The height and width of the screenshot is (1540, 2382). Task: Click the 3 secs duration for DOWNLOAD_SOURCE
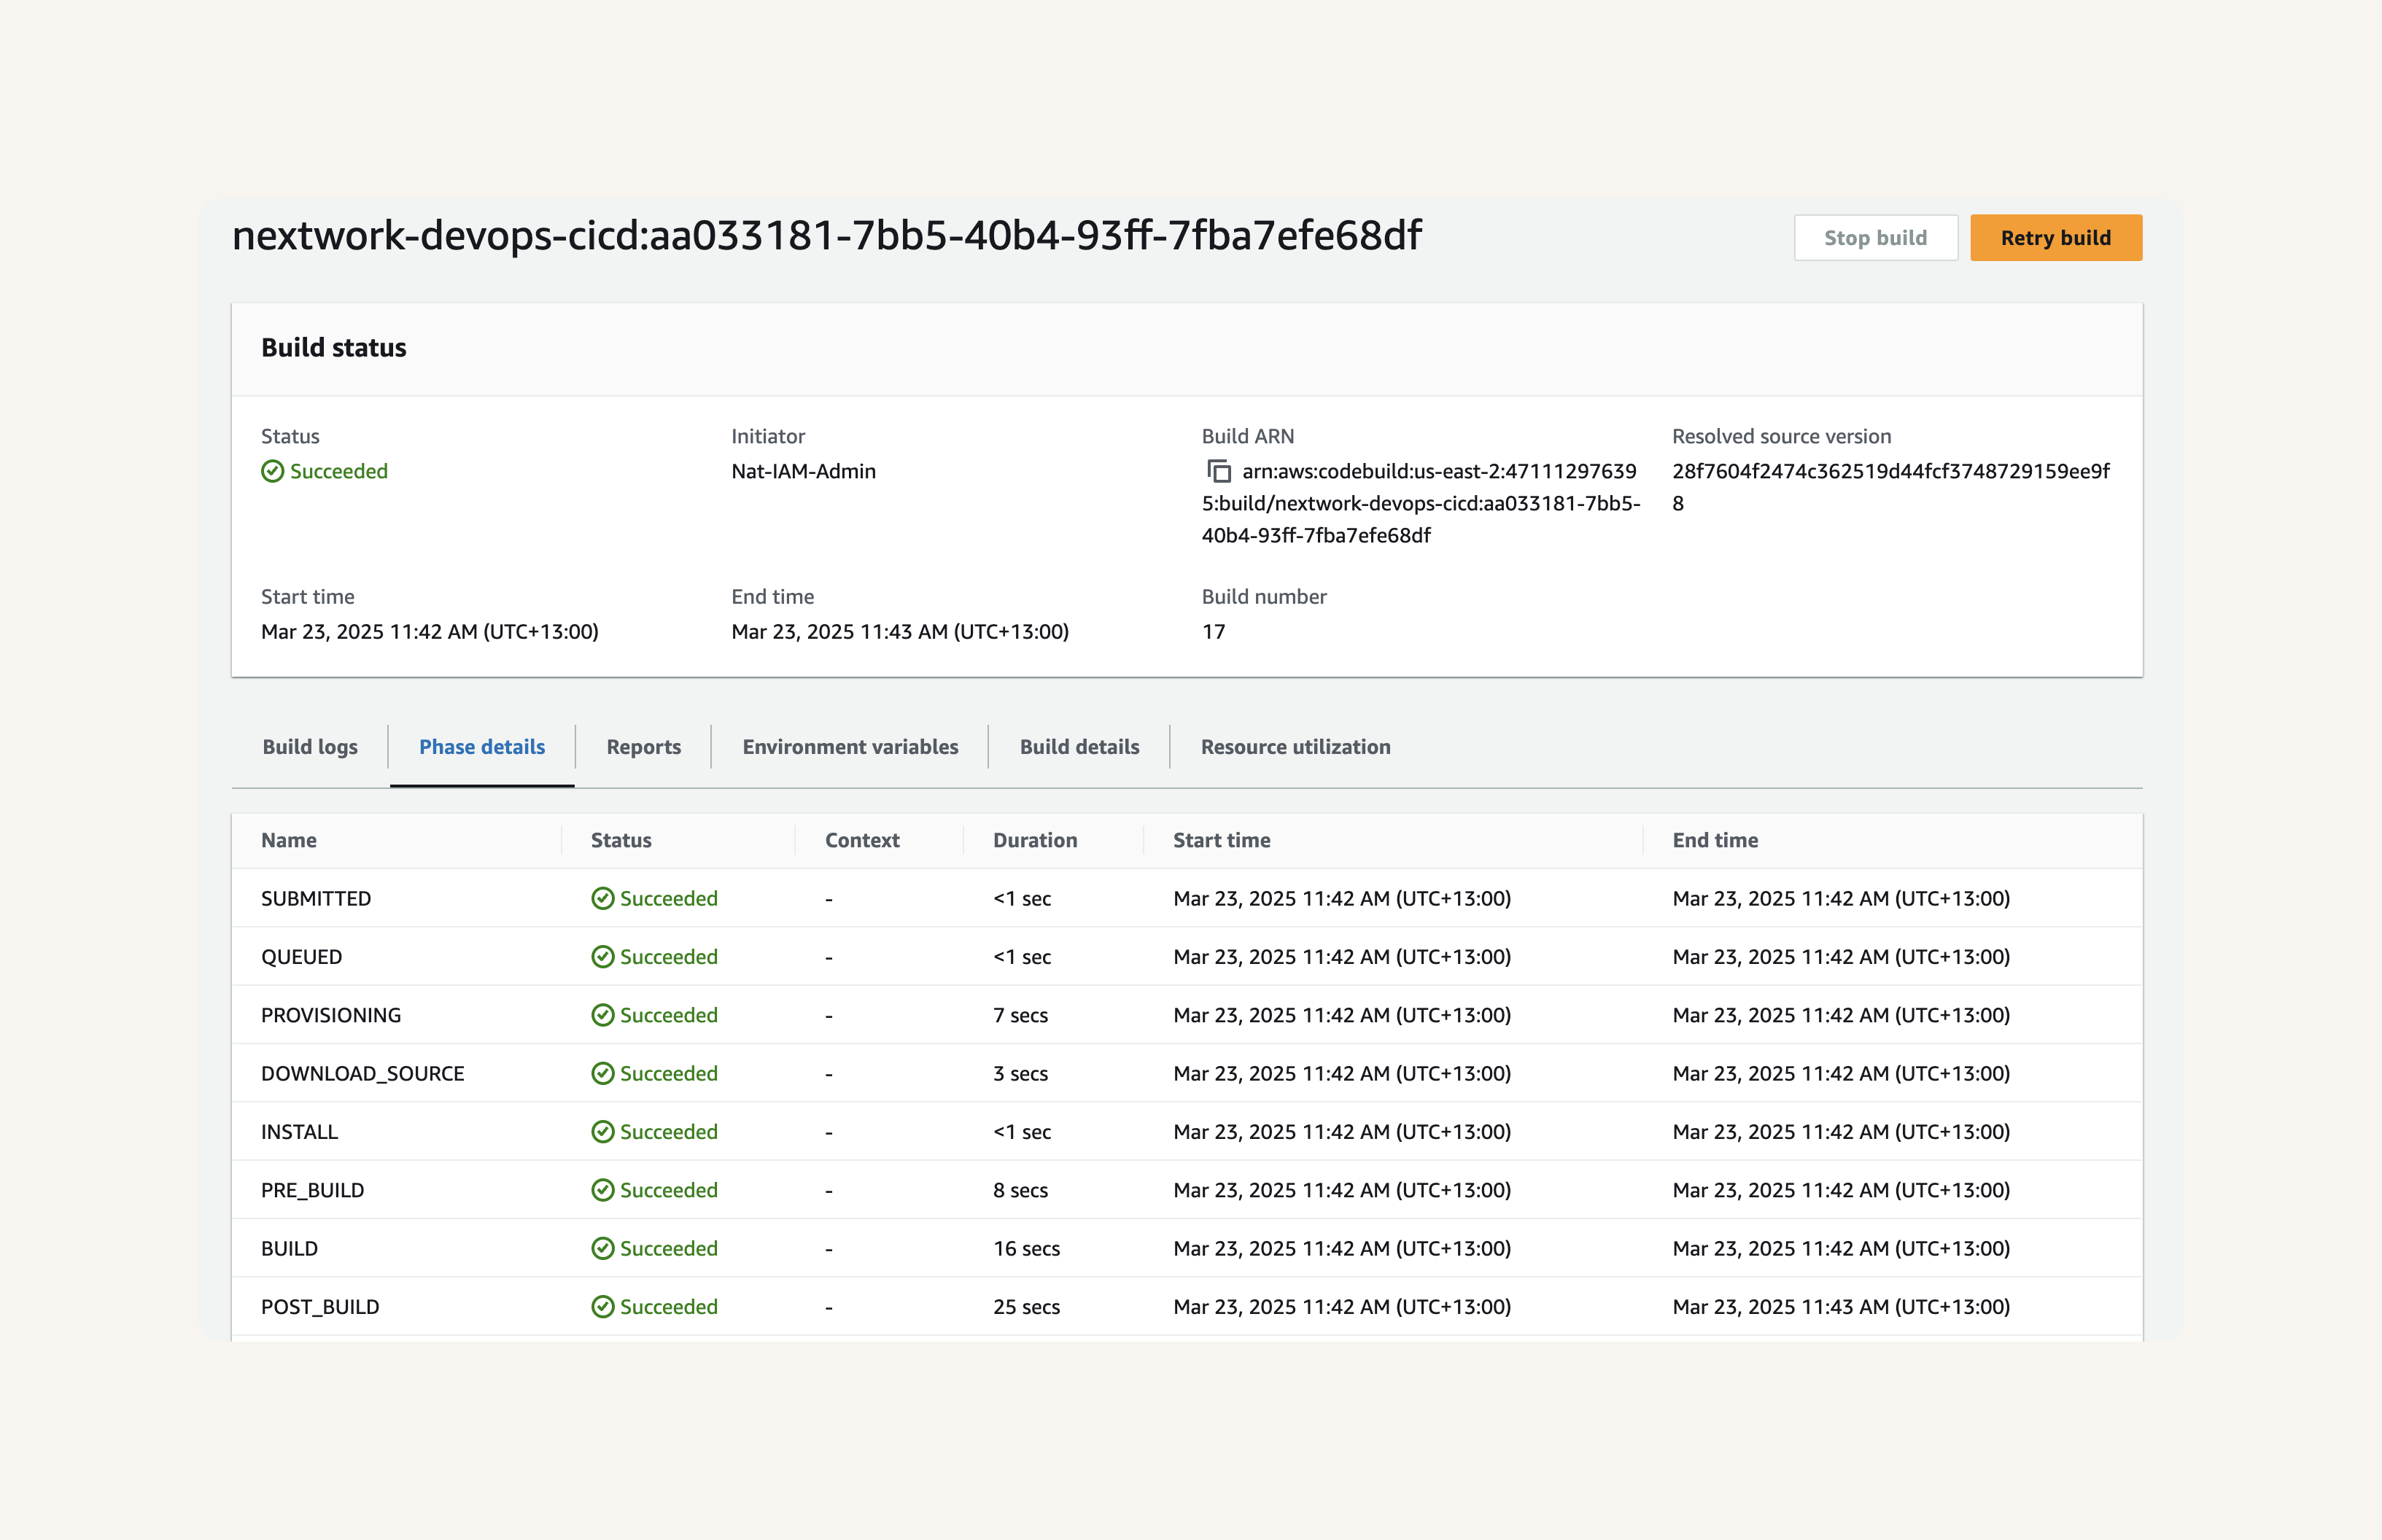[x=1020, y=1073]
